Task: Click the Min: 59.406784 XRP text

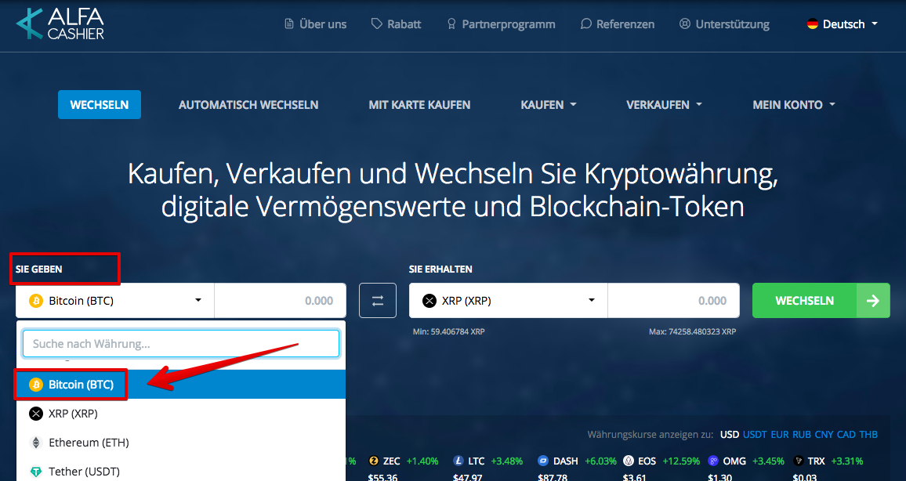Action: (449, 332)
